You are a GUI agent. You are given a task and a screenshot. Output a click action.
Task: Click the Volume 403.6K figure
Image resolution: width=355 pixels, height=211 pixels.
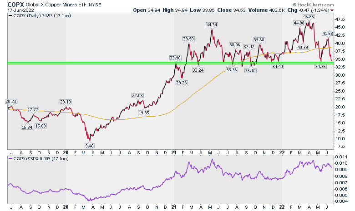pyautogui.click(x=267, y=10)
